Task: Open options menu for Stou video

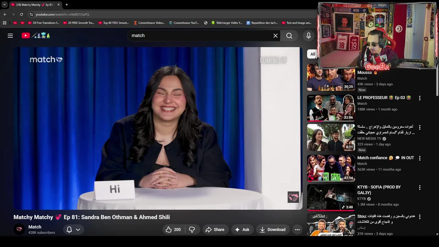Action: click(419, 217)
